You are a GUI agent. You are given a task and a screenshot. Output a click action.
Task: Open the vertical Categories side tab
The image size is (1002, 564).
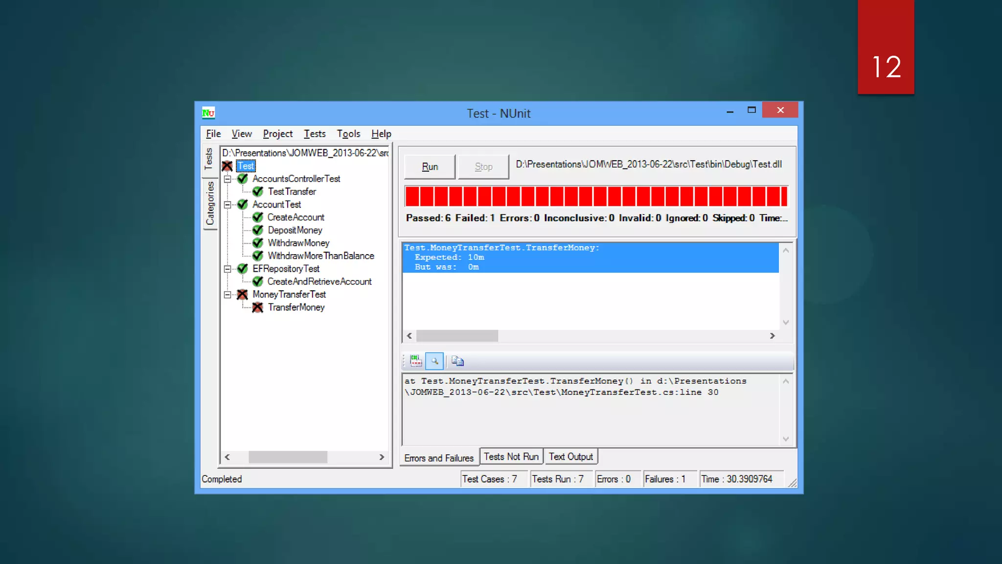coord(210,203)
